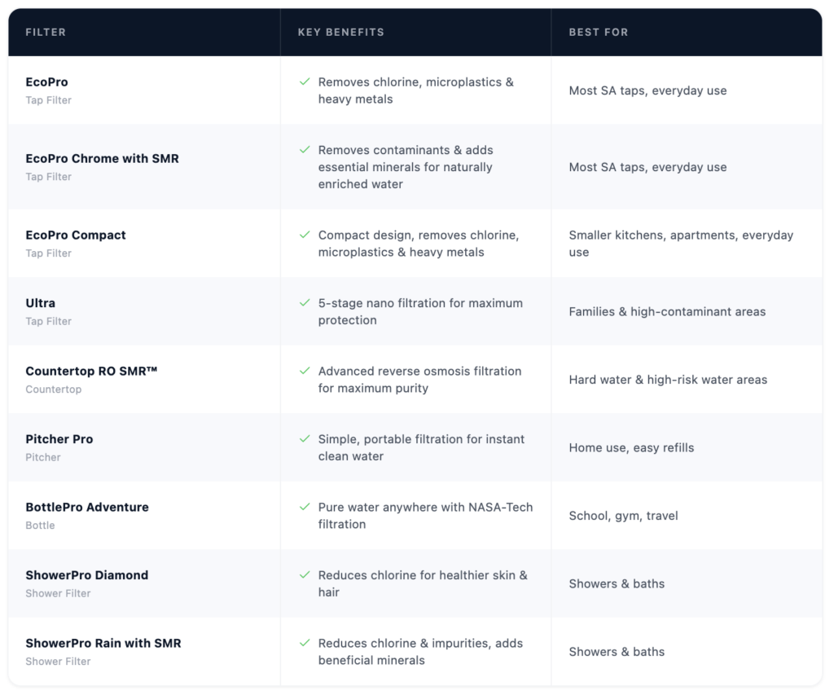
Task: Select the FILTER column header
Action: (x=46, y=33)
